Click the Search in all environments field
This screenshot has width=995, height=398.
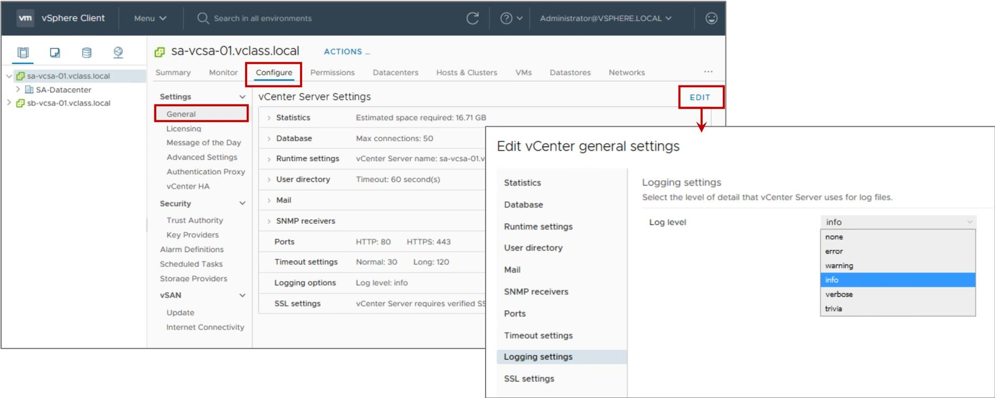263,18
